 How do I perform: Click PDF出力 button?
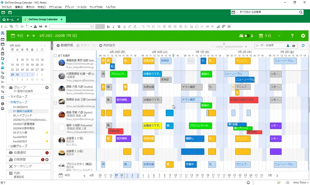[107, 45]
